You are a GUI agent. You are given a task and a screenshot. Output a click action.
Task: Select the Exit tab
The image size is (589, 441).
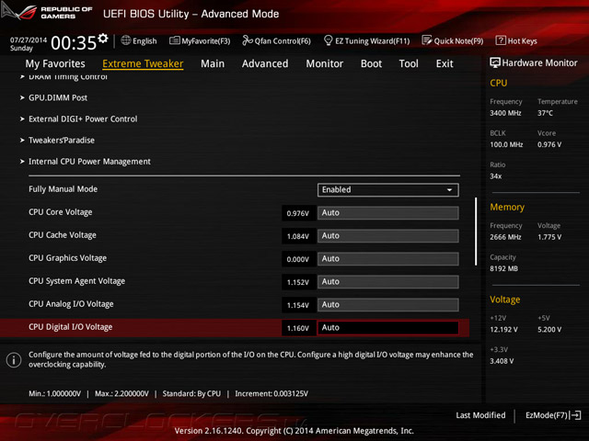[x=445, y=63]
